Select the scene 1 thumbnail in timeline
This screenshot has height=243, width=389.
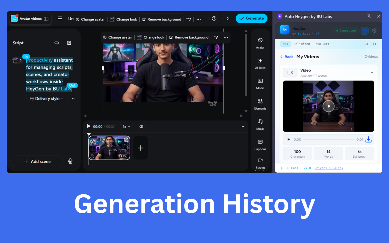pos(109,148)
